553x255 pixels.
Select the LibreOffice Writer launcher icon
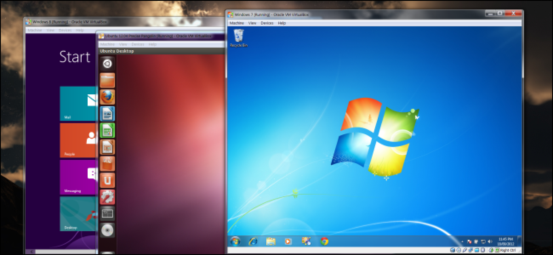pos(108,113)
